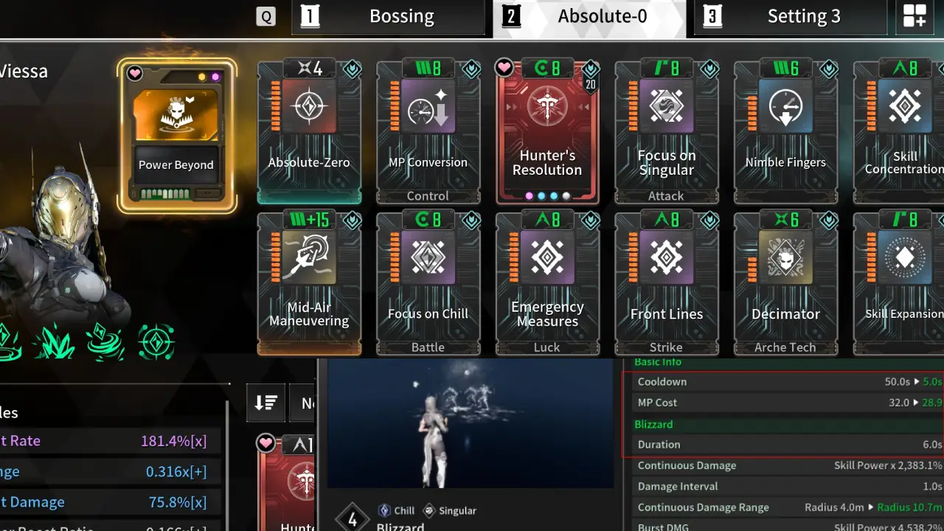944x531 pixels.
Task: Select the MP Conversion module
Action: (428, 133)
